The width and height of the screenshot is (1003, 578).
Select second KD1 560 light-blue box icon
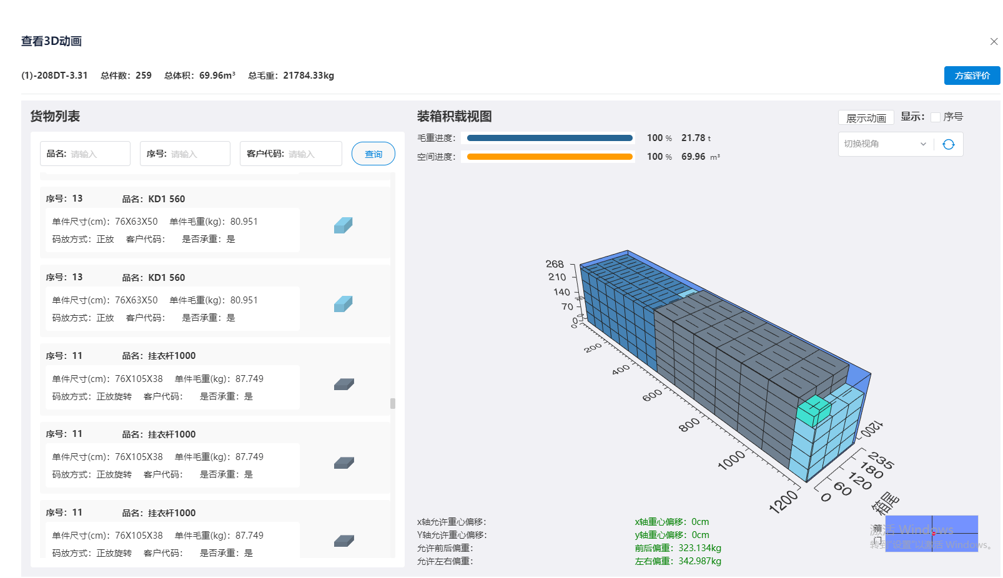click(x=343, y=304)
